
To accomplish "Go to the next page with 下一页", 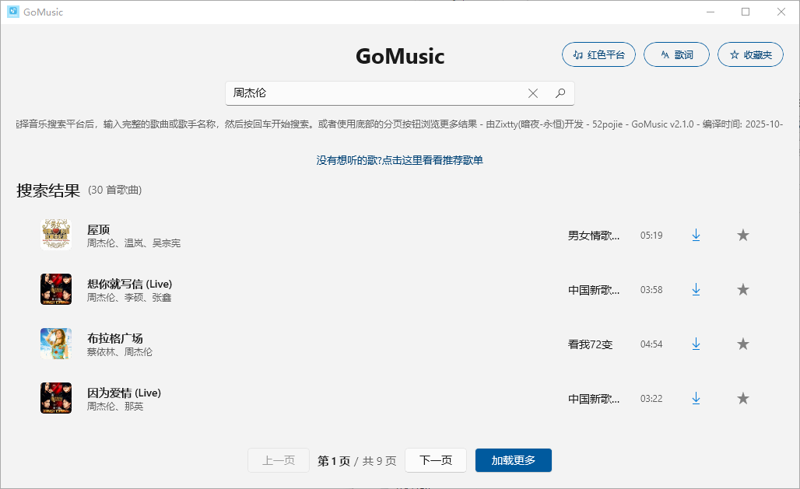I will [436, 459].
